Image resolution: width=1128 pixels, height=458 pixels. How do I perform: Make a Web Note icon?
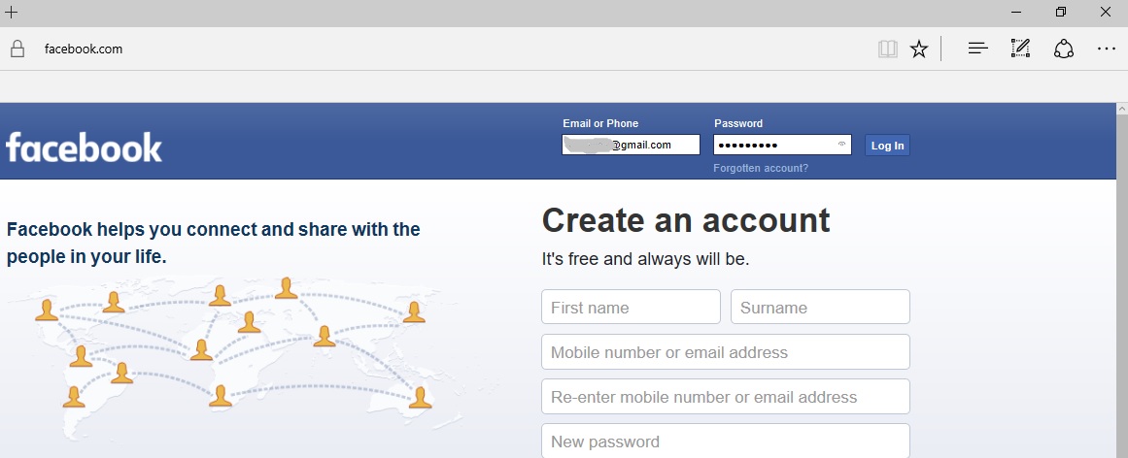[1020, 49]
